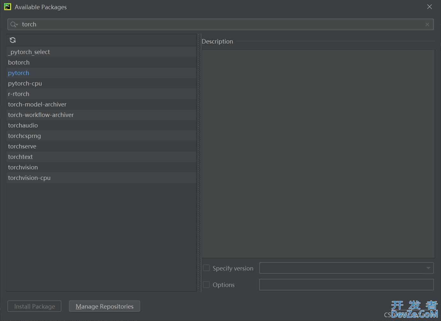Select the torch-model-archiver package
This screenshot has width=441, height=321.
tap(101, 104)
